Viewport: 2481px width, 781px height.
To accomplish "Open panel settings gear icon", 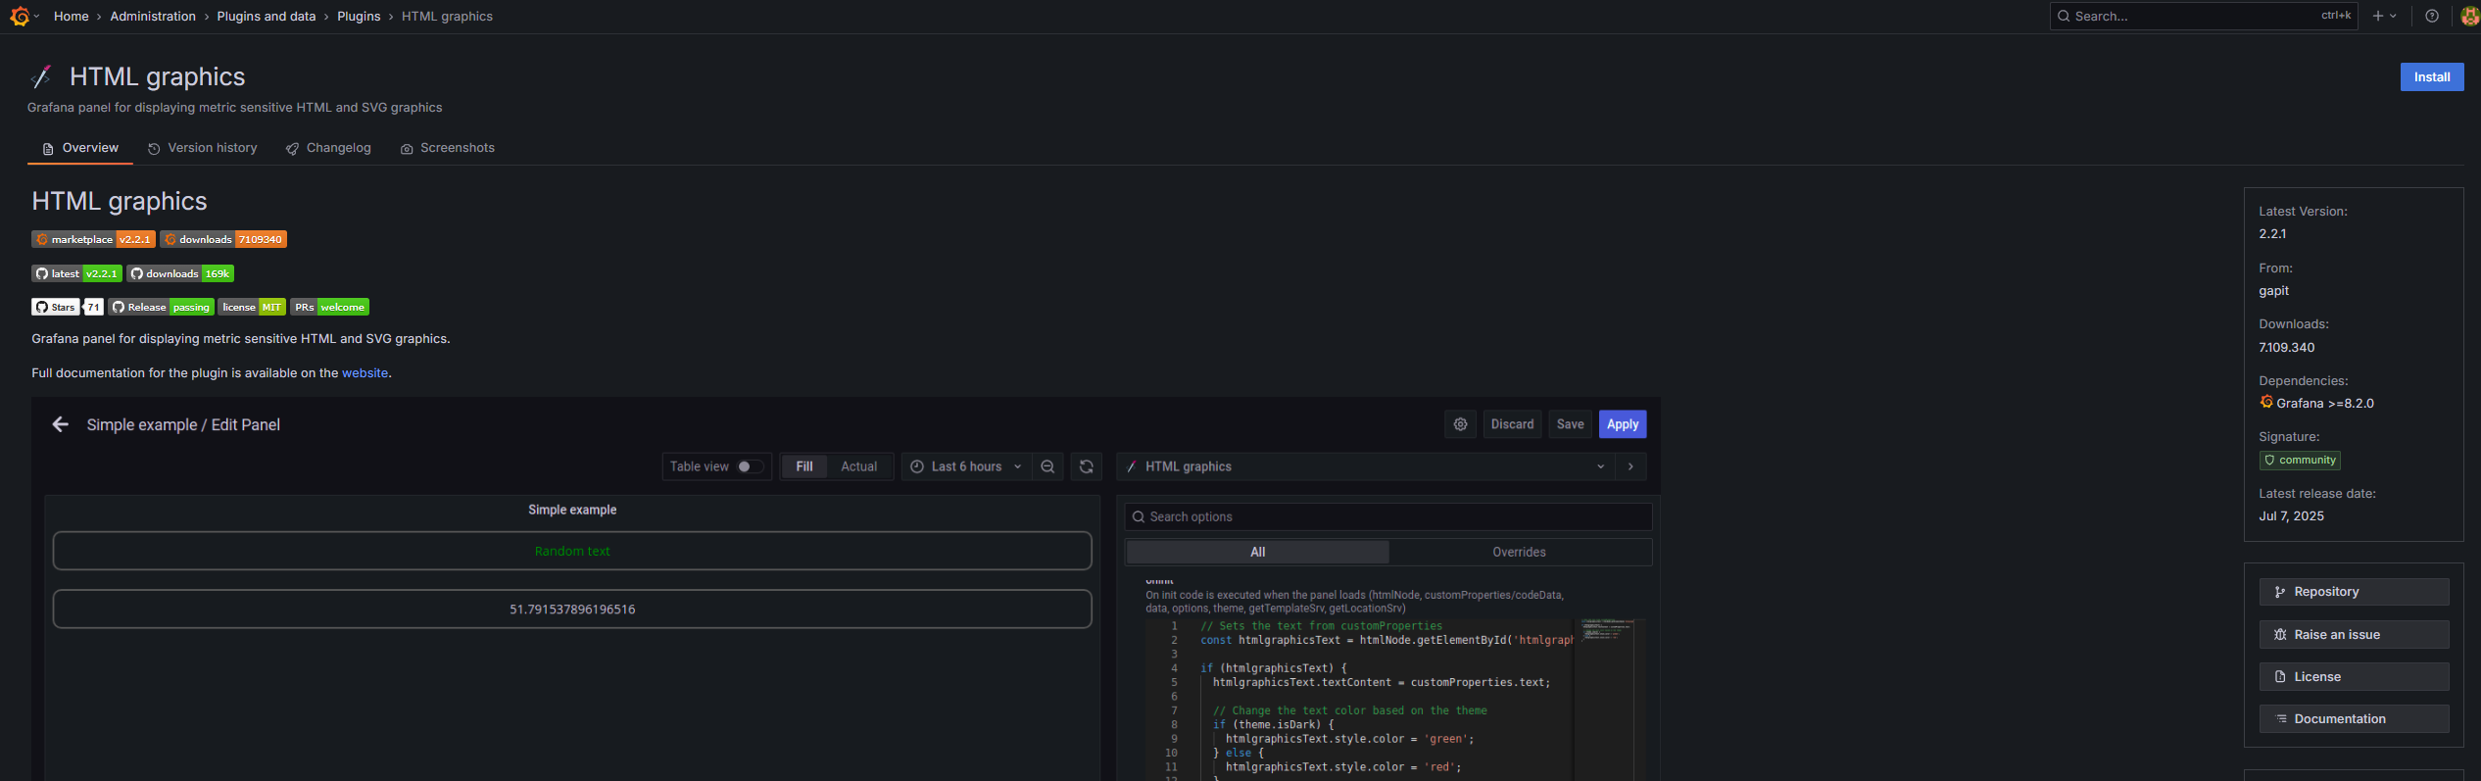I will [1460, 424].
